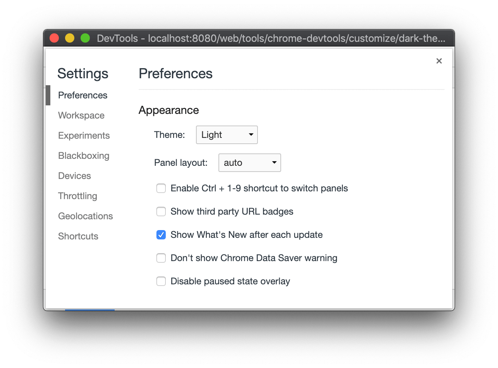Go to the Blackboxing tab
The height and width of the screenshot is (368, 498).
(x=84, y=156)
